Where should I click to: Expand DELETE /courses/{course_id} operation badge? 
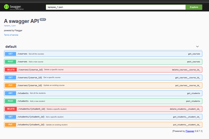pos(11,69)
